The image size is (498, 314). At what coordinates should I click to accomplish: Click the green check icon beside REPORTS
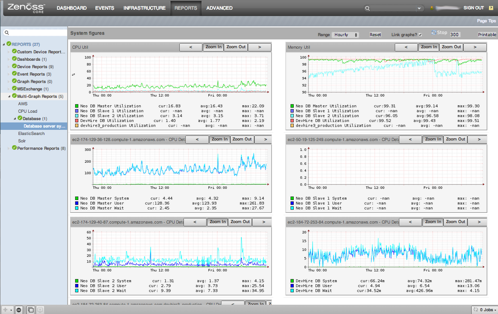click(9, 44)
